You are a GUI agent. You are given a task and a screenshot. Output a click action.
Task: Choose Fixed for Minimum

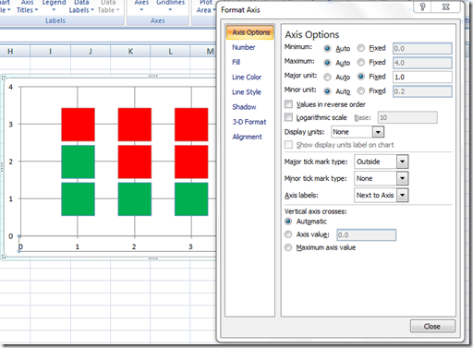point(361,48)
